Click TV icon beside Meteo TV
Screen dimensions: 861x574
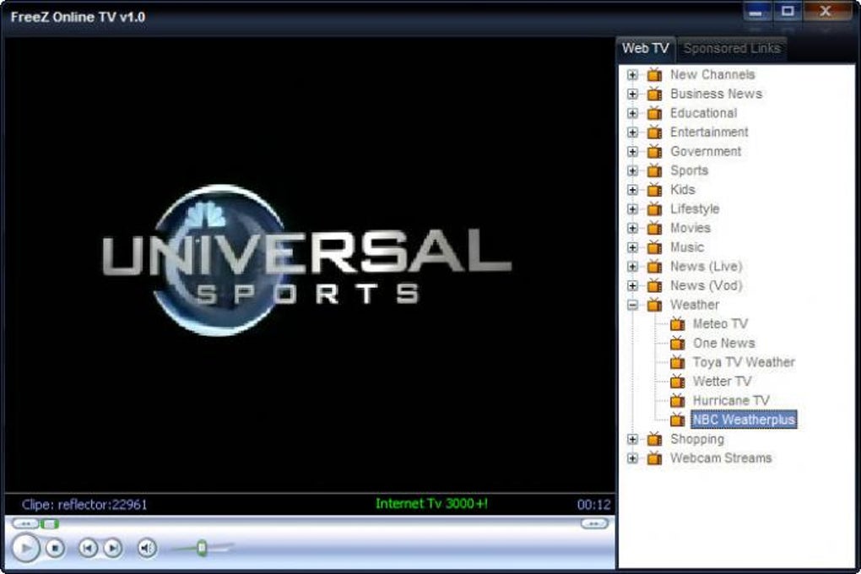(x=678, y=324)
